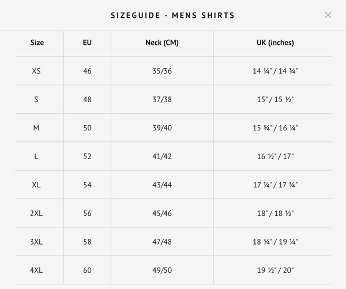Image resolution: width=346 pixels, height=289 pixels.
Task: Click the EU column header
Action: [87, 43]
